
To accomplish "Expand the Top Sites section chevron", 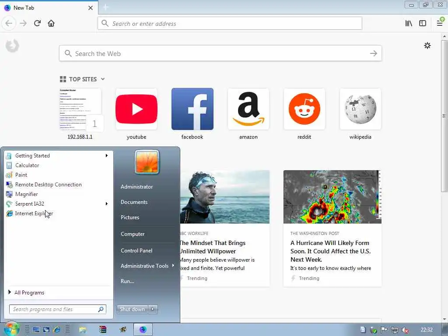I will (103, 79).
